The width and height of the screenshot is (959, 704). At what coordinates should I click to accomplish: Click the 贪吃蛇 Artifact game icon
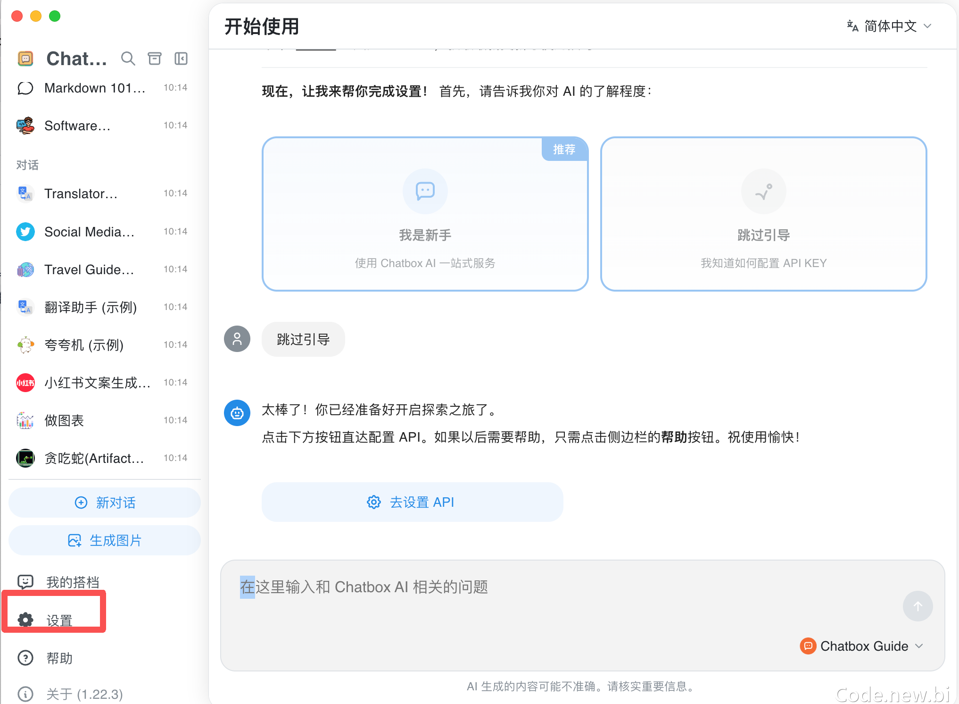click(25, 458)
